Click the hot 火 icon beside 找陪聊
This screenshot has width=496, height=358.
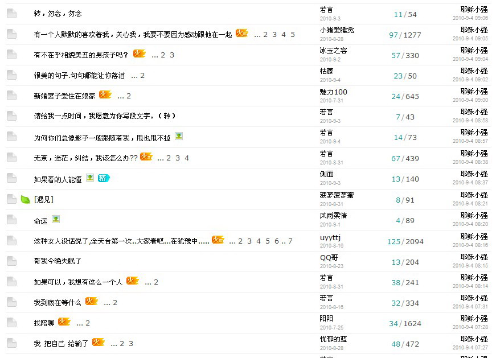pos(64,322)
